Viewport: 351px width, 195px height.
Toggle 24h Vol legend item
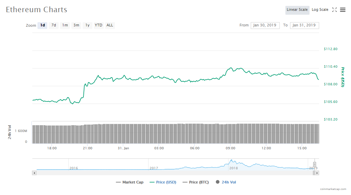(x=226, y=182)
